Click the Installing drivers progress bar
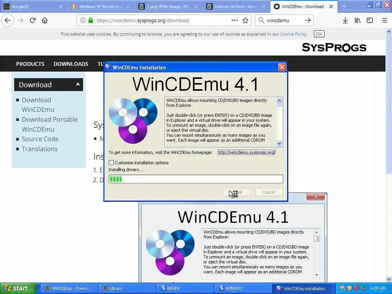 click(x=196, y=179)
